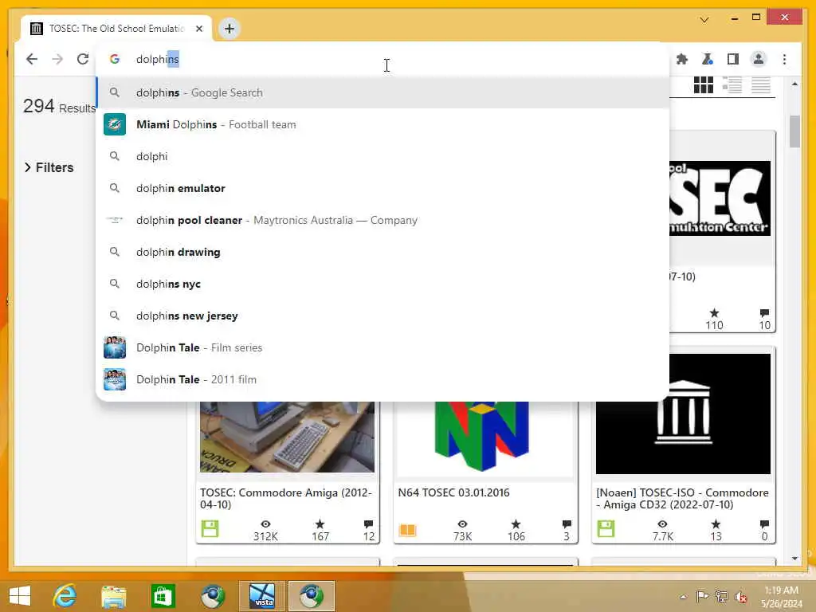Choose 'dolphin pool cleaner' suggestion
The height and width of the screenshot is (612, 816).
click(382, 220)
